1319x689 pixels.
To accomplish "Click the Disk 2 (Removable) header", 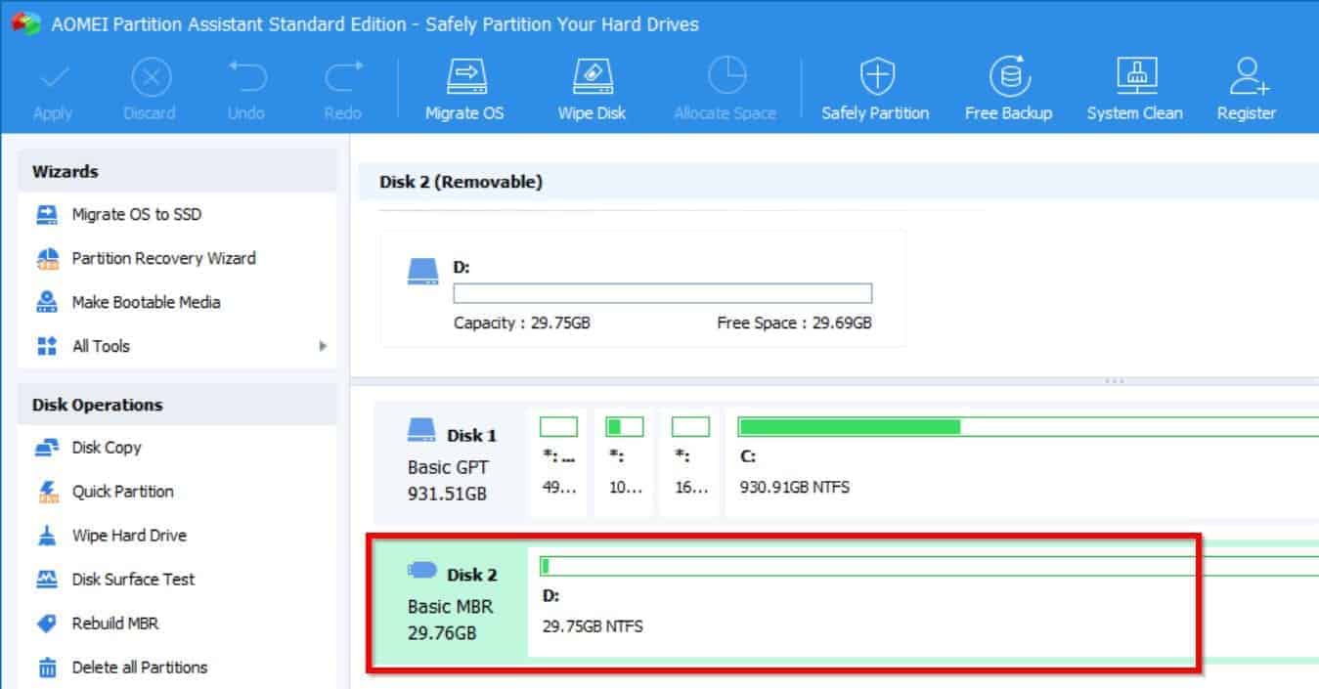I will 462,182.
